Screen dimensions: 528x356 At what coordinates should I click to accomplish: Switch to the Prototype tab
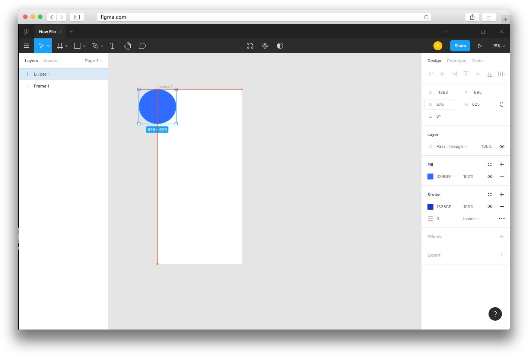[x=457, y=61]
